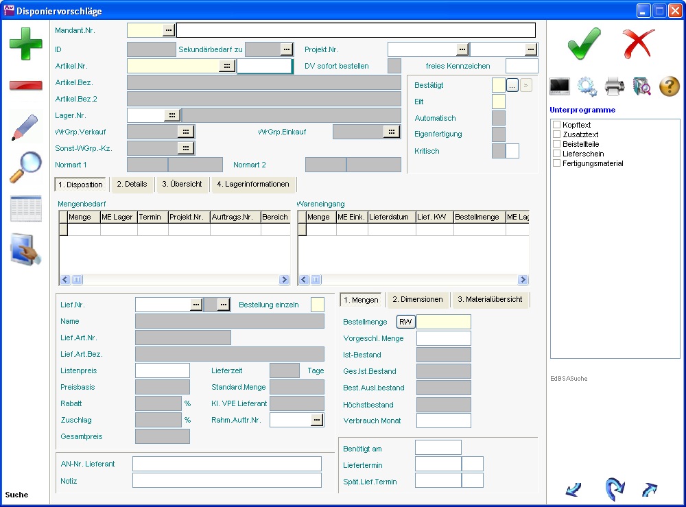This screenshot has width=686, height=507.
Task: Open the Rahm.Auftr.Nr. lookup button
Action: pos(316,420)
